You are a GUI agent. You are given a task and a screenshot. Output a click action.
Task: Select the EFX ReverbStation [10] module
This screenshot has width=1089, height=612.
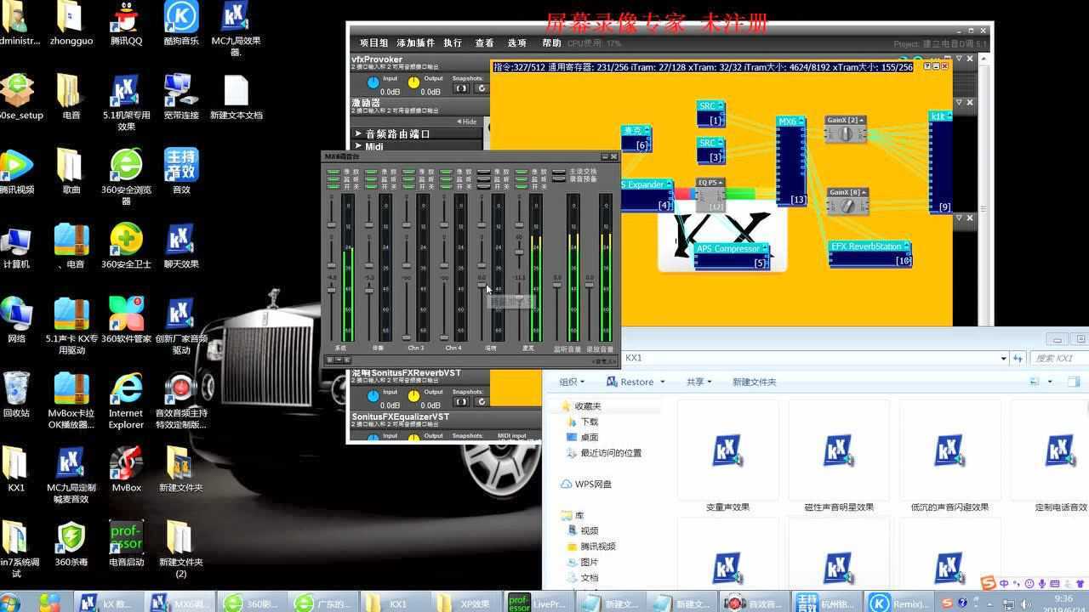[x=870, y=254]
